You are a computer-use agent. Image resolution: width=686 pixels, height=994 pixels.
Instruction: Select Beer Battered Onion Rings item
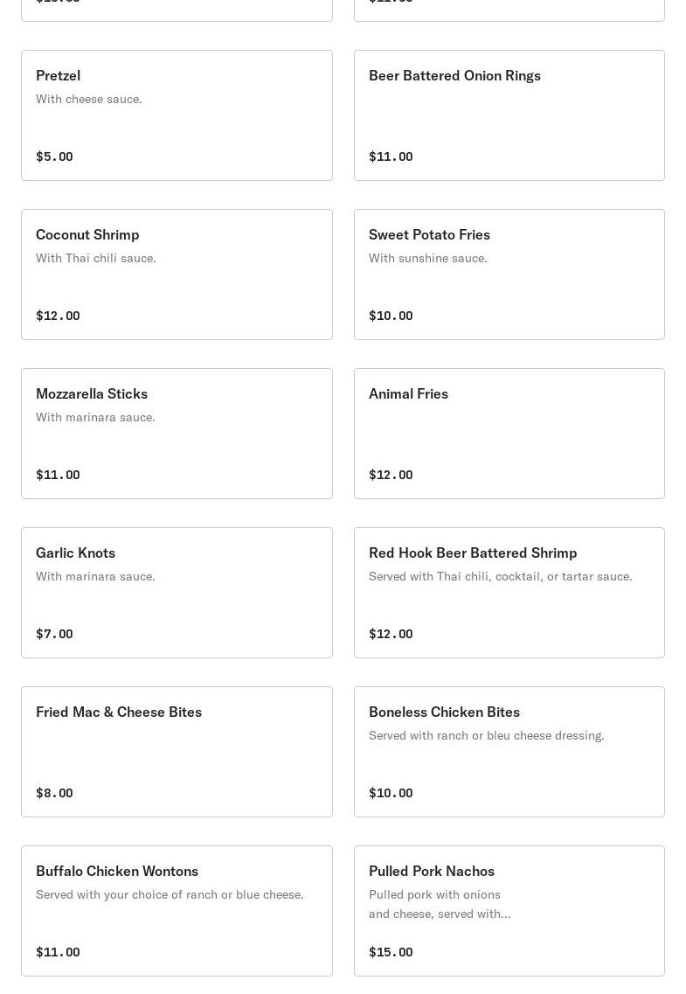[509, 115]
